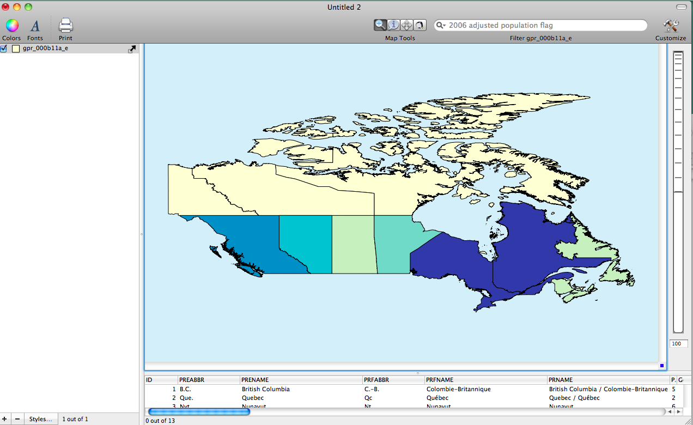Activate the Pan map tool
Image resolution: width=693 pixels, height=425 pixels.
point(406,25)
